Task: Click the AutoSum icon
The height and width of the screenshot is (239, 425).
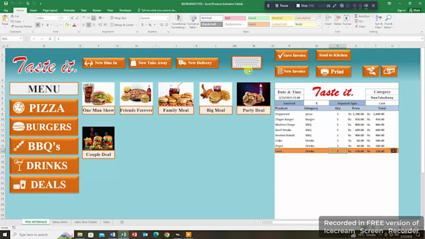Action: pos(356,16)
